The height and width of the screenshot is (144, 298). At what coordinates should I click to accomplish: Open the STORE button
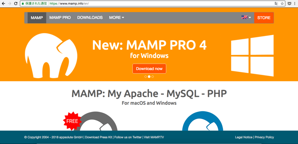264,18
